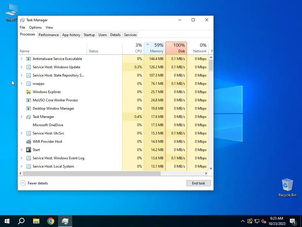Select the Microsoft OneDrive process row
The image size is (302, 227).
(113, 125)
